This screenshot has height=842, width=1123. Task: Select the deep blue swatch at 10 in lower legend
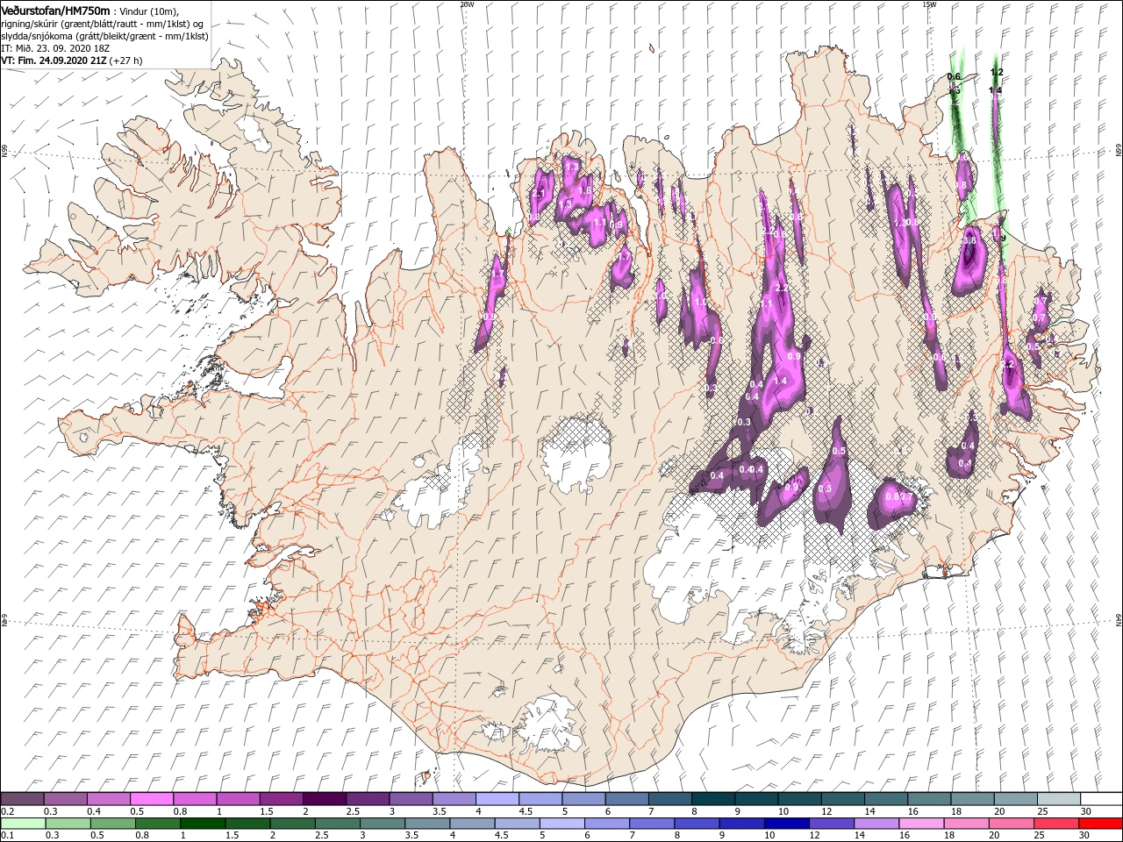pos(785,824)
